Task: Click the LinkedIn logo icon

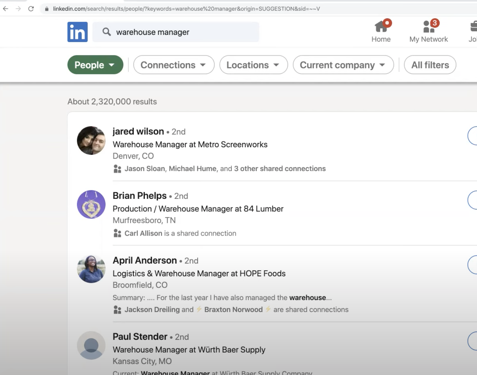Action: tap(77, 32)
